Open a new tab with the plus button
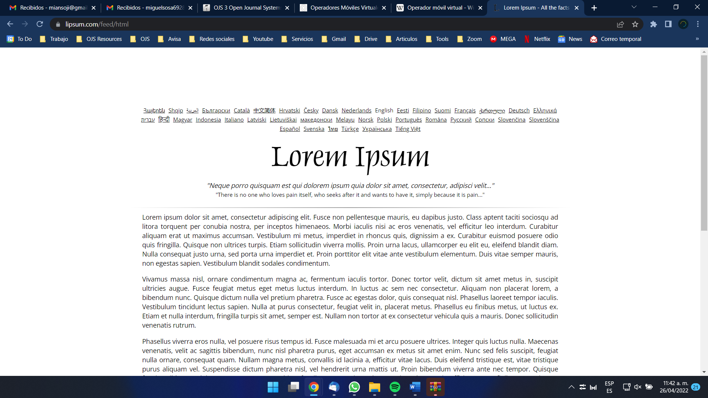Screen dimensions: 708x398 pos(594,7)
